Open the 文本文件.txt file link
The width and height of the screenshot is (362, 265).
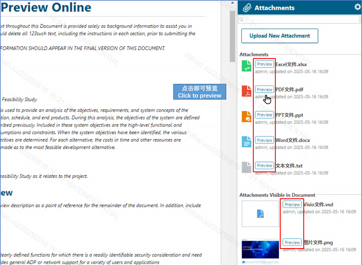coord(289,166)
